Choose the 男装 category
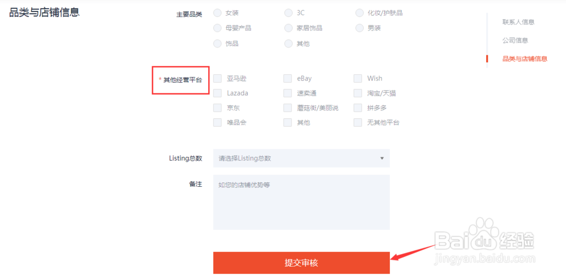Viewport: 566px width, 278px height. point(359,28)
